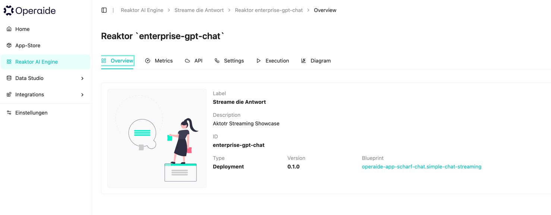Switch to the Overview tab
Screen dimensions: 551x215
click(x=117, y=61)
